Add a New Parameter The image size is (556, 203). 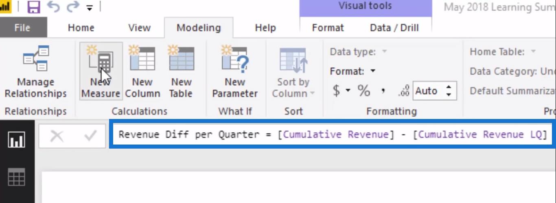235,71
